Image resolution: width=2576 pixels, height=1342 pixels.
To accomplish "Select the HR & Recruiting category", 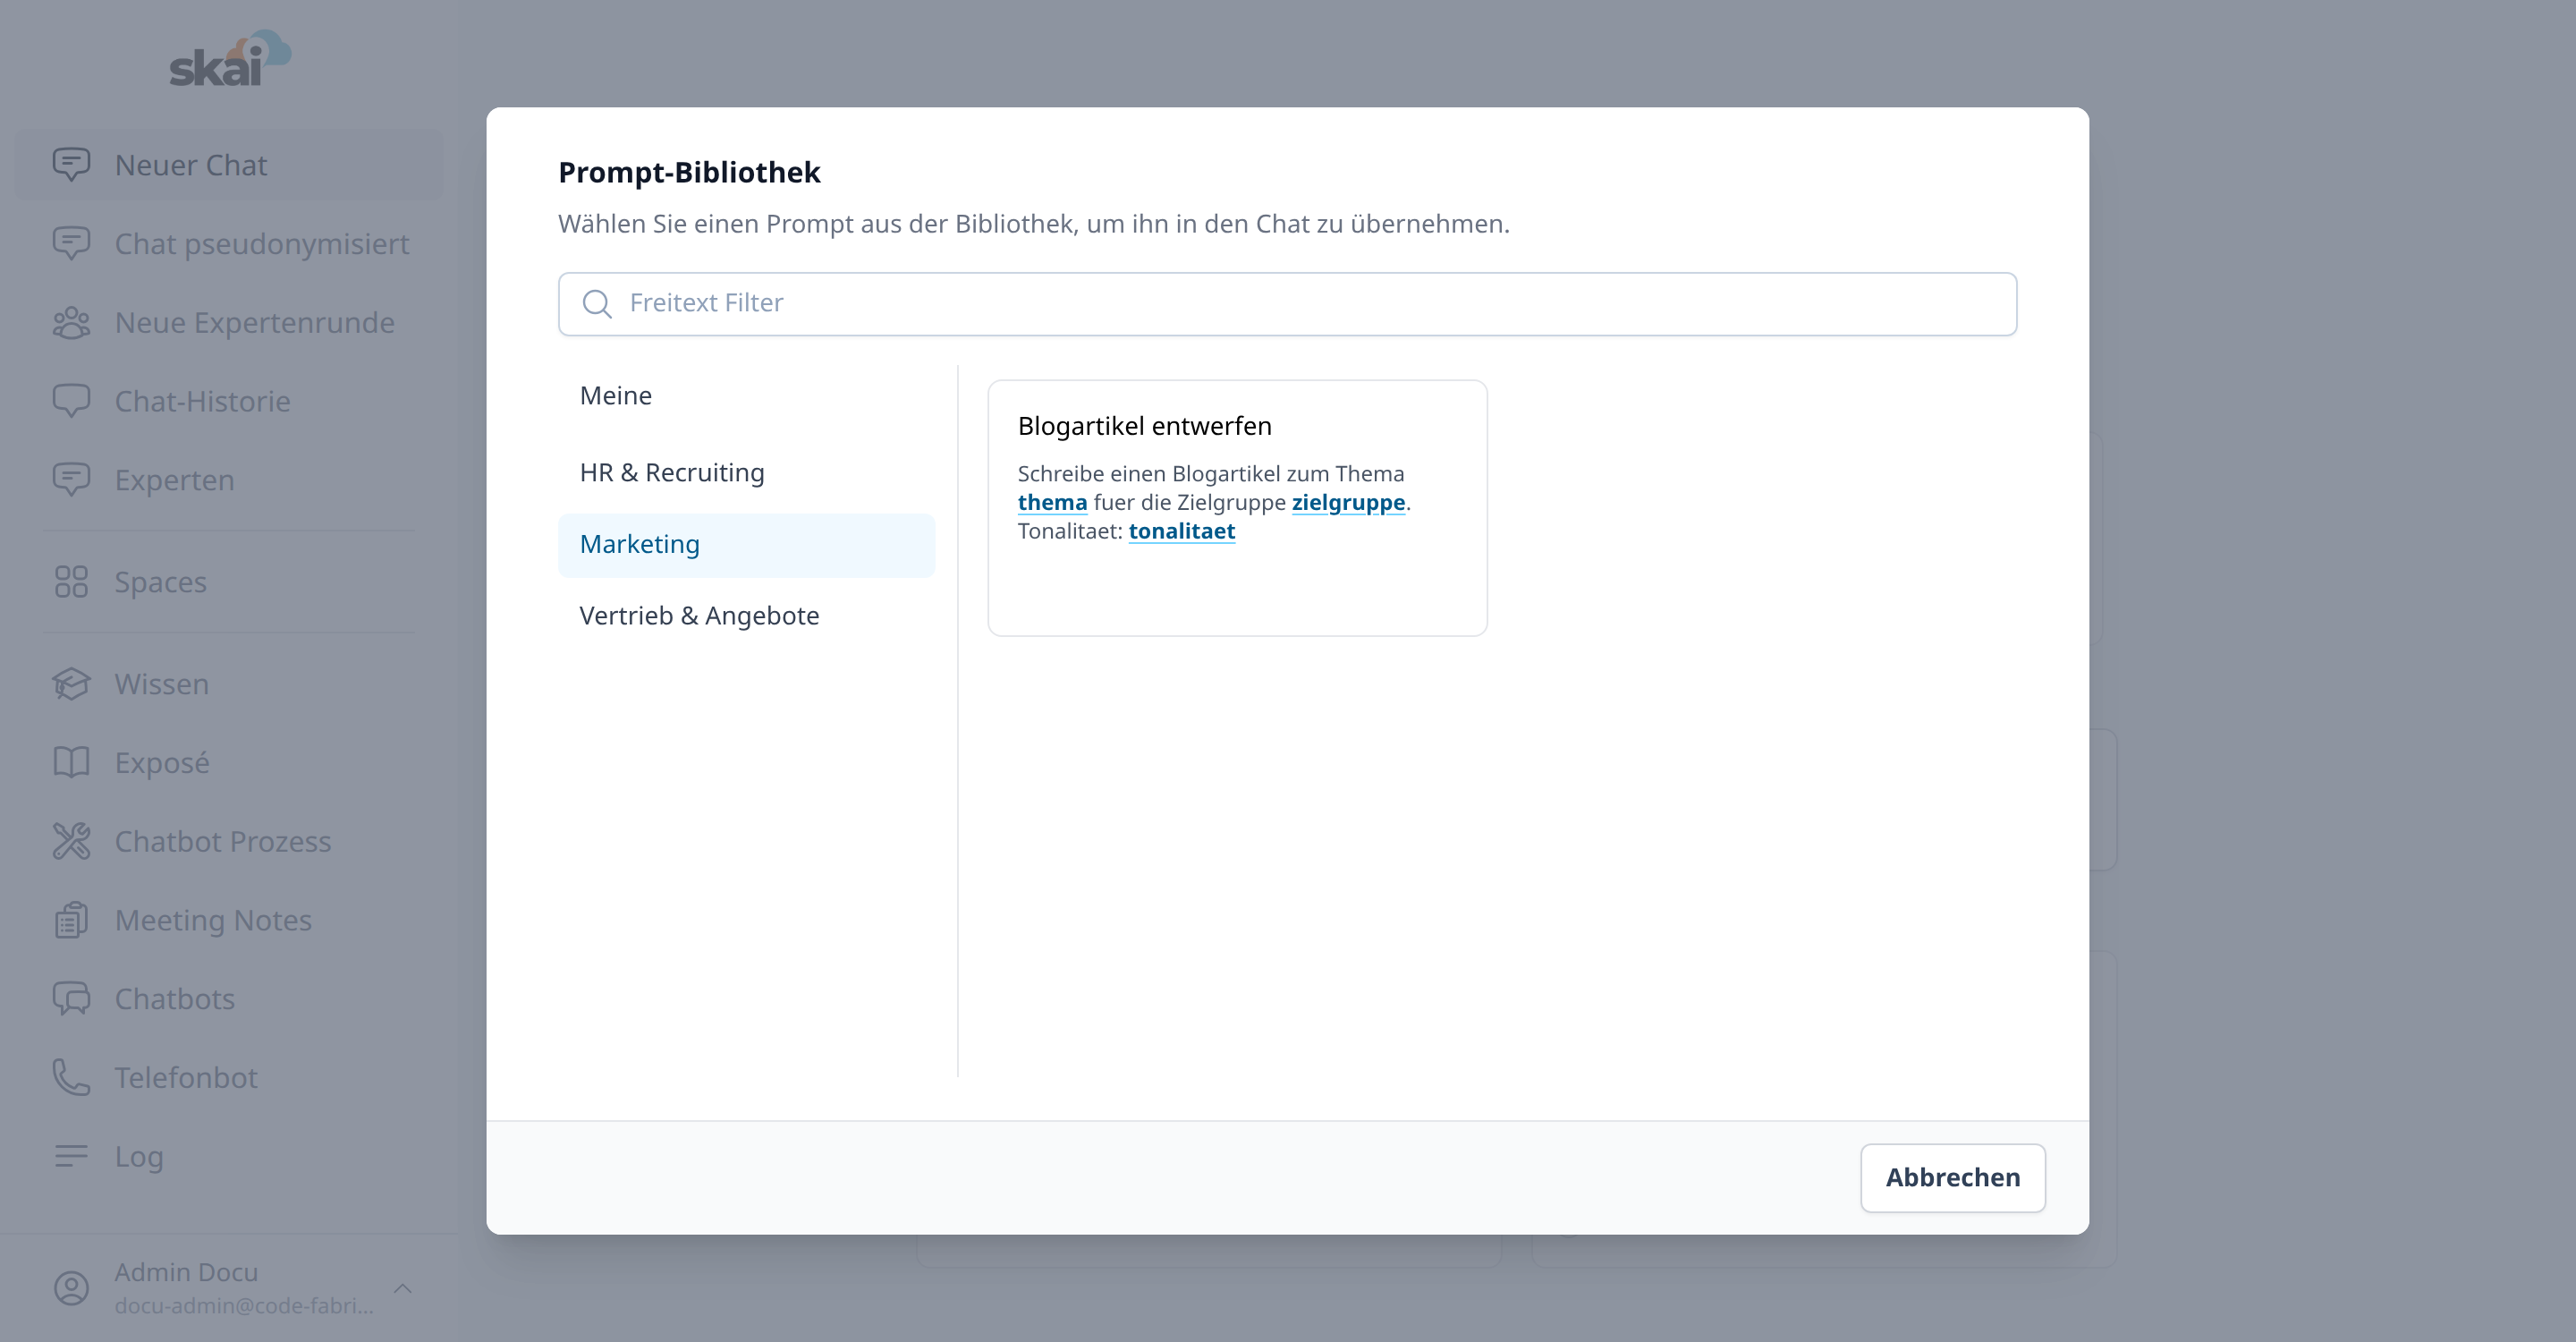I will 746,472.
